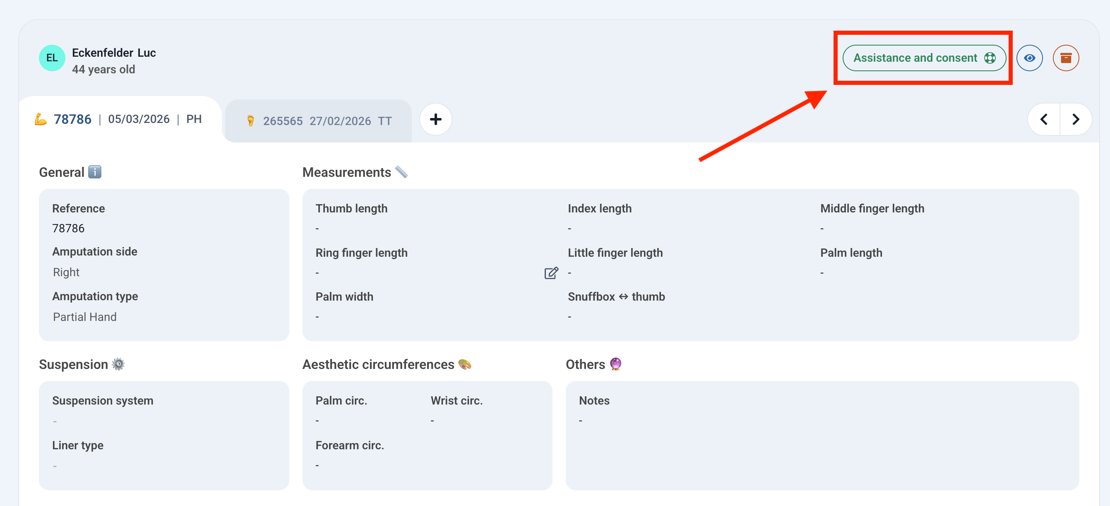Viewport: 1110px width, 506px height.
Task: Click the Liner type value
Action: pyautogui.click(x=55, y=466)
